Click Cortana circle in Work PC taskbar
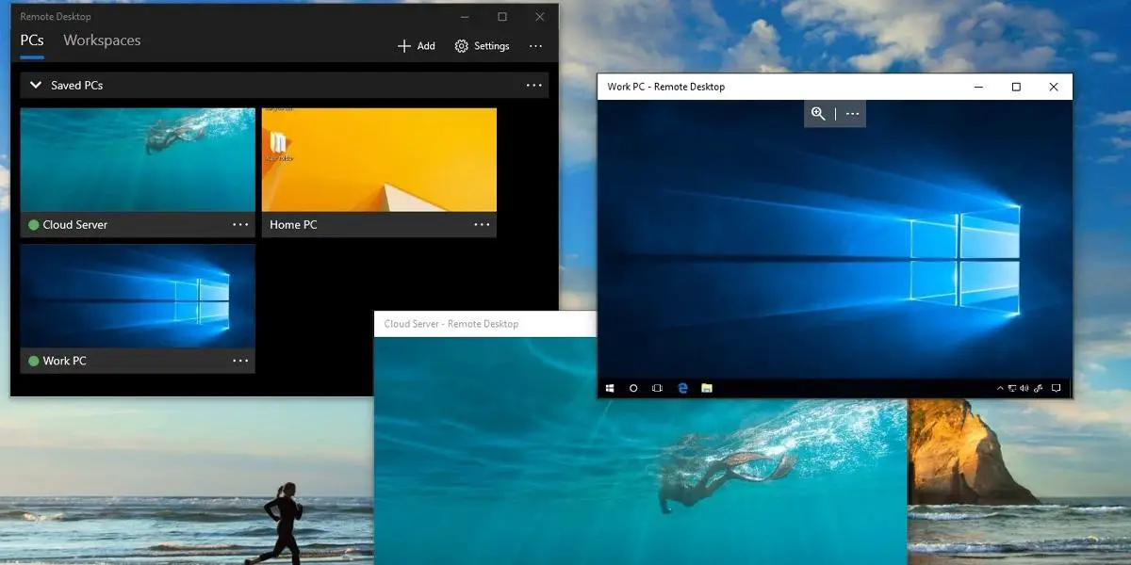Screen dimensions: 1131x565 [x=633, y=388]
